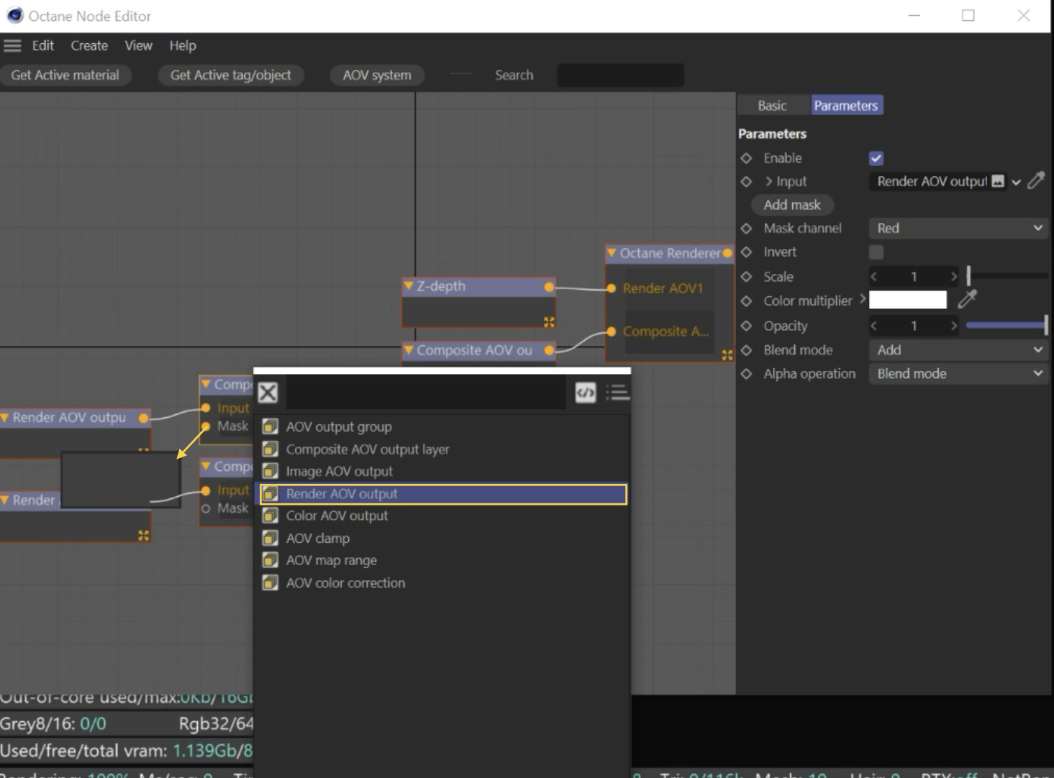1054x778 pixels.
Task: Click the hollow unconnected Mask port
Action: pyautogui.click(x=206, y=508)
